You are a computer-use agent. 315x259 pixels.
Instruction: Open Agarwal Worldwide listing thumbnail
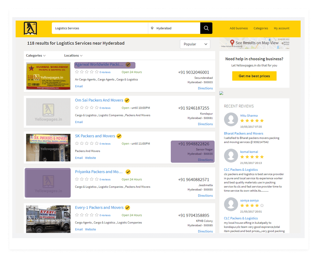coord(48,76)
